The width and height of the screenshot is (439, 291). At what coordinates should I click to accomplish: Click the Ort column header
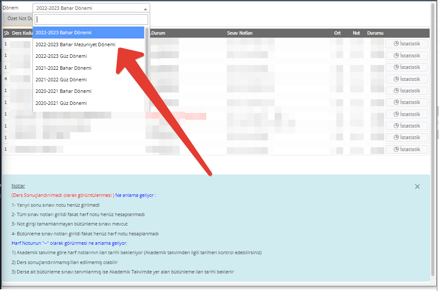pos(338,33)
